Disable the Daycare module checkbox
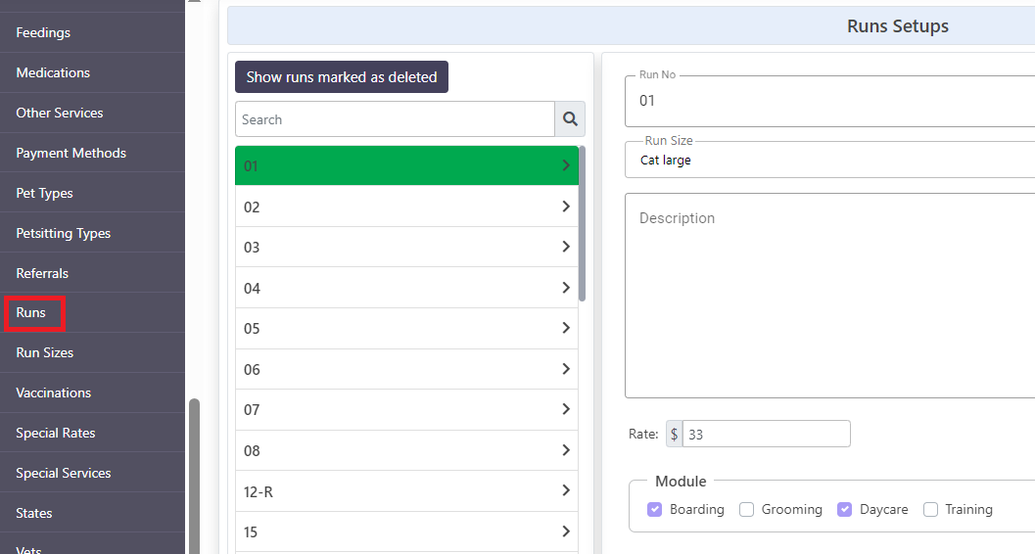This screenshot has height=554, width=1035. pos(844,509)
